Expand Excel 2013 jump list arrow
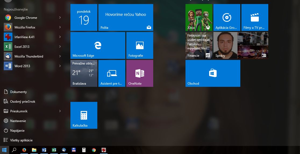 pos(60,47)
